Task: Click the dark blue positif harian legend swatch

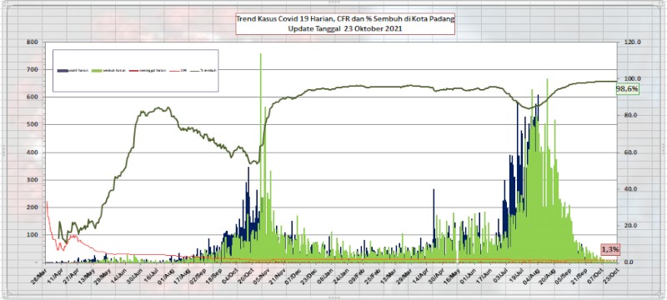Action: pos(63,71)
